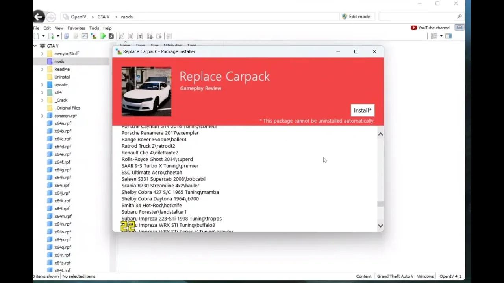Click the view layout icon at right

coord(434,36)
